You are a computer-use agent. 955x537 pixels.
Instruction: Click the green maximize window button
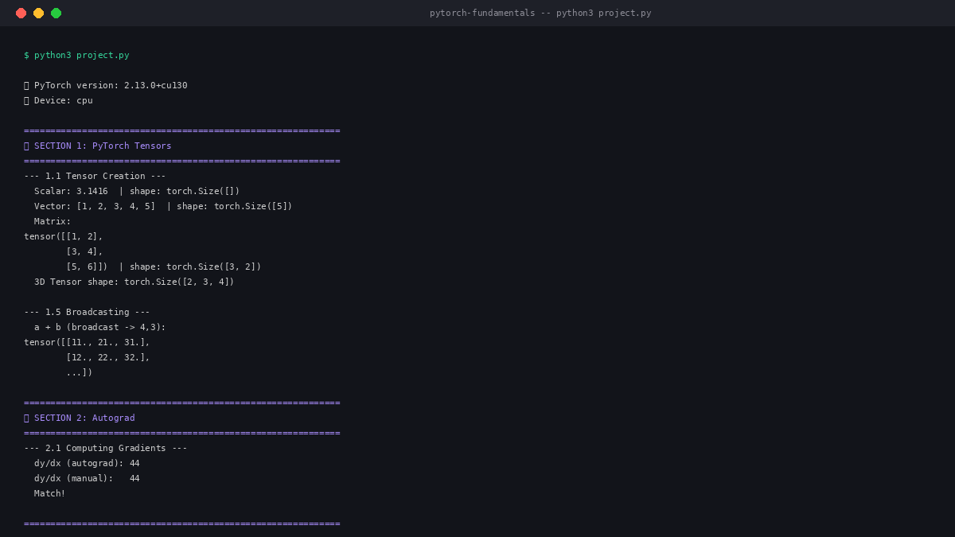click(56, 13)
